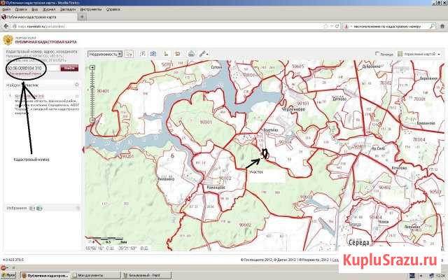
Task: Zoom out with the map minus button
Action: [x=92, y=120]
